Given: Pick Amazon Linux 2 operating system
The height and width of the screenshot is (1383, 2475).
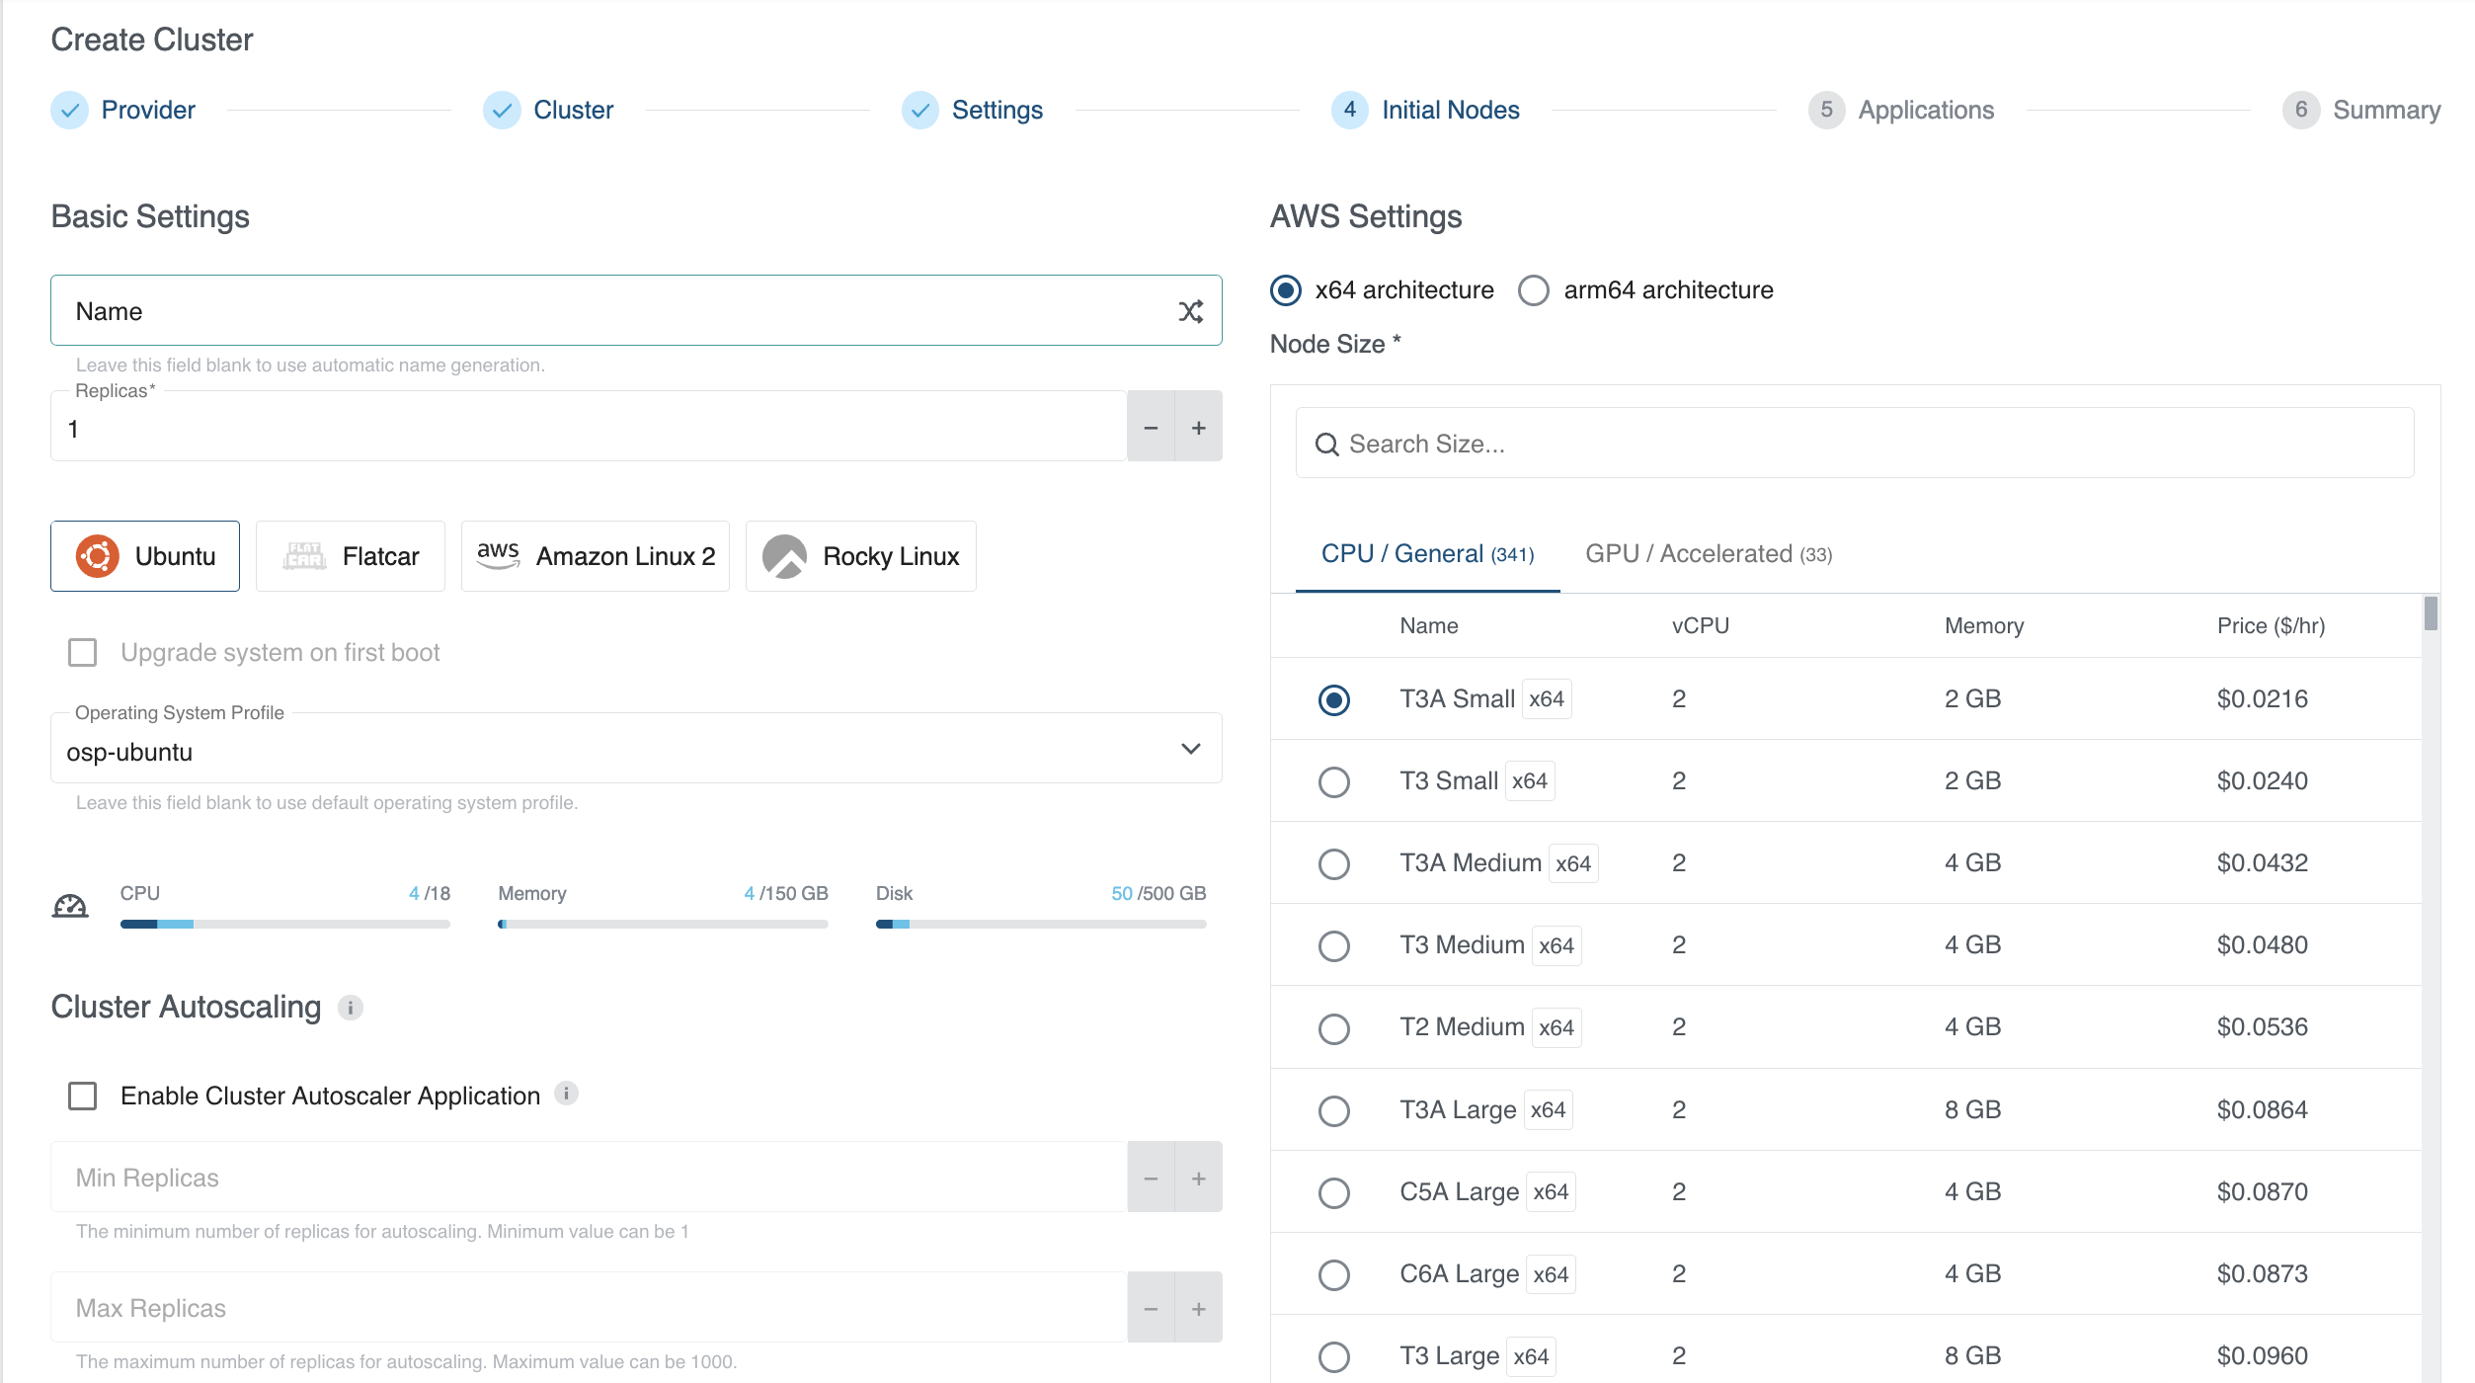Looking at the screenshot, I should pyautogui.click(x=595, y=556).
